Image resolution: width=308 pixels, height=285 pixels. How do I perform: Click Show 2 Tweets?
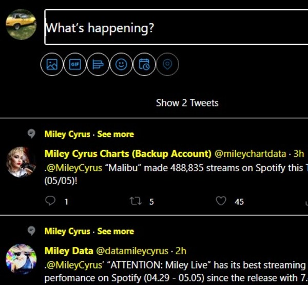[x=187, y=103]
